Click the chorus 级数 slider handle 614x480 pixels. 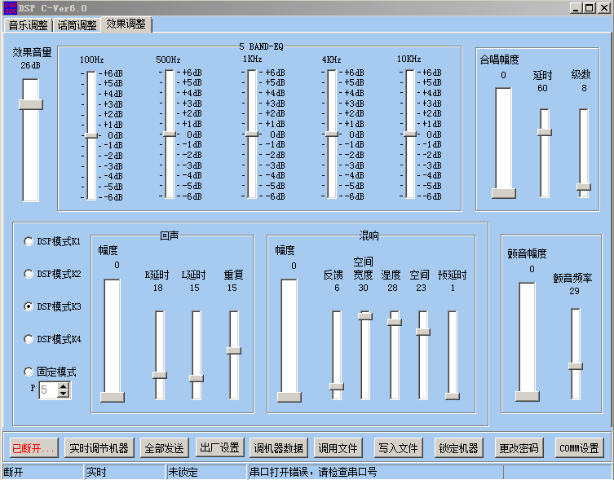coord(584,187)
